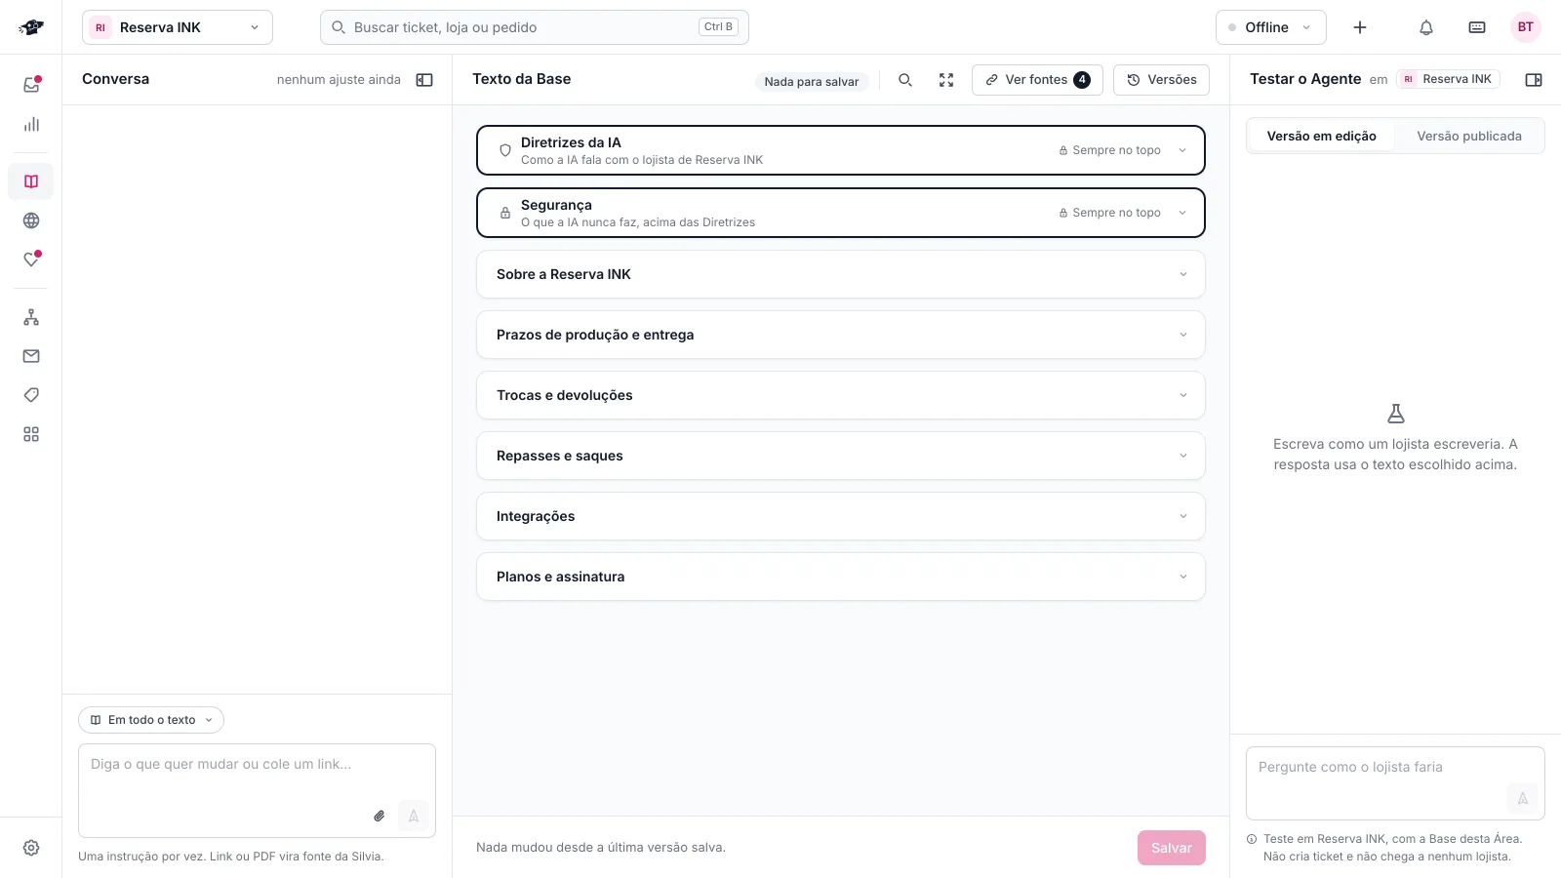Expand Prazos de produção e entrega

841,335
